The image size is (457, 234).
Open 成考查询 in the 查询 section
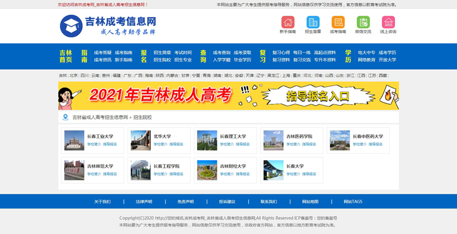221,52
